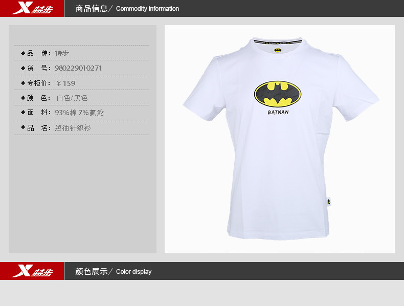Click the 商品信息 Commodity information heading

point(127,9)
